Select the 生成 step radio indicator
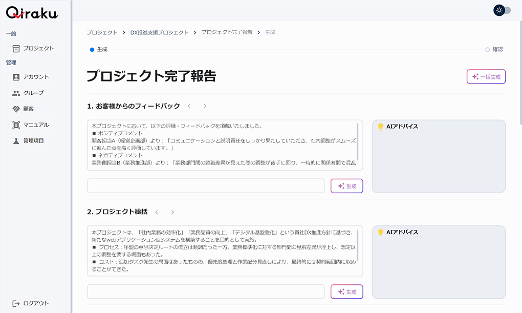This screenshot has height=313, width=522. tap(92, 50)
